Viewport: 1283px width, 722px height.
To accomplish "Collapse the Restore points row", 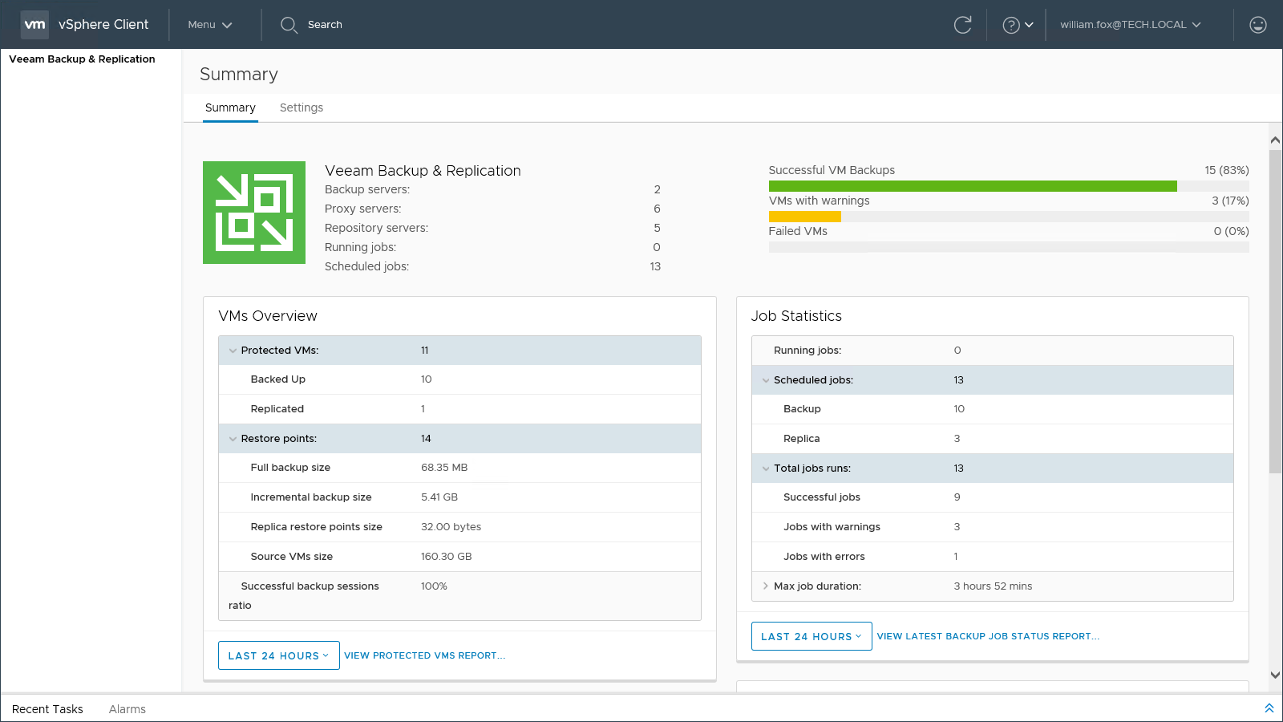I will tap(233, 439).
